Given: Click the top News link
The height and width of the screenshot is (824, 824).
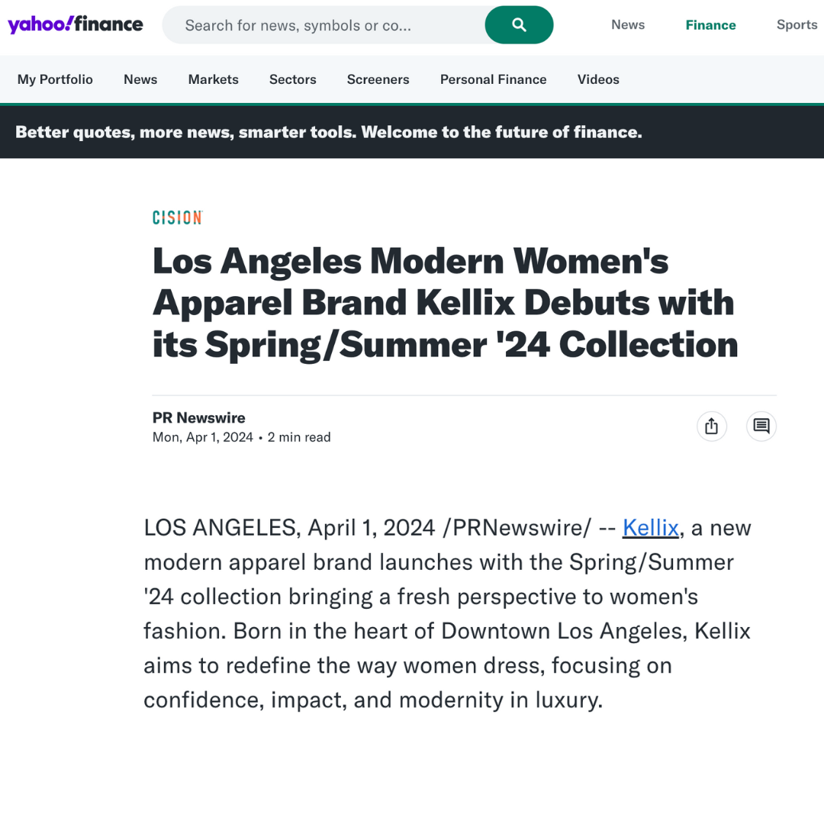Looking at the screenshot, I should click(628, 25).
